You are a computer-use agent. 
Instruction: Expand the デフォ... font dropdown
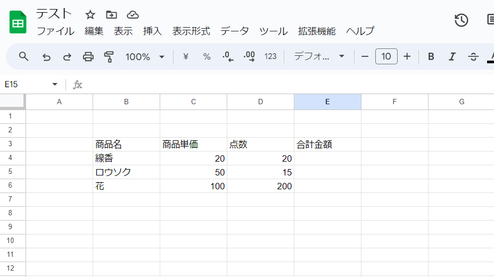pos(319,56)
